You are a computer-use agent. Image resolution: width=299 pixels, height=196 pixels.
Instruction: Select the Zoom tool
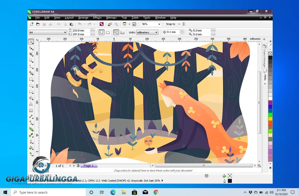pyautogui.click(x=31, y=61)
